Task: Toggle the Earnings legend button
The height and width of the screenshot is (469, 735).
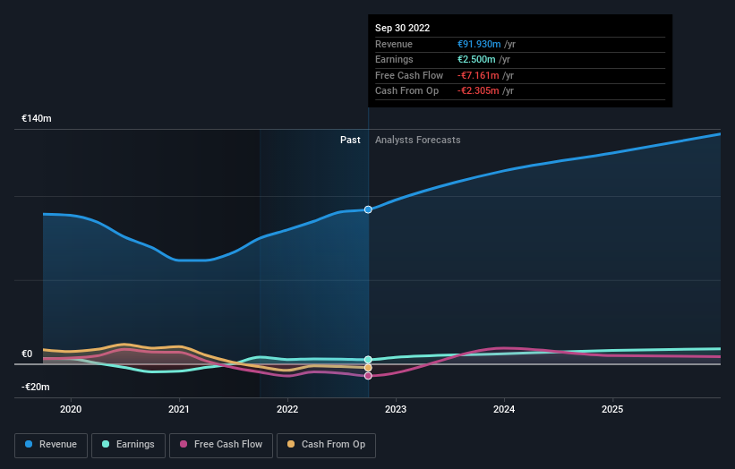Action: point(128,445)
